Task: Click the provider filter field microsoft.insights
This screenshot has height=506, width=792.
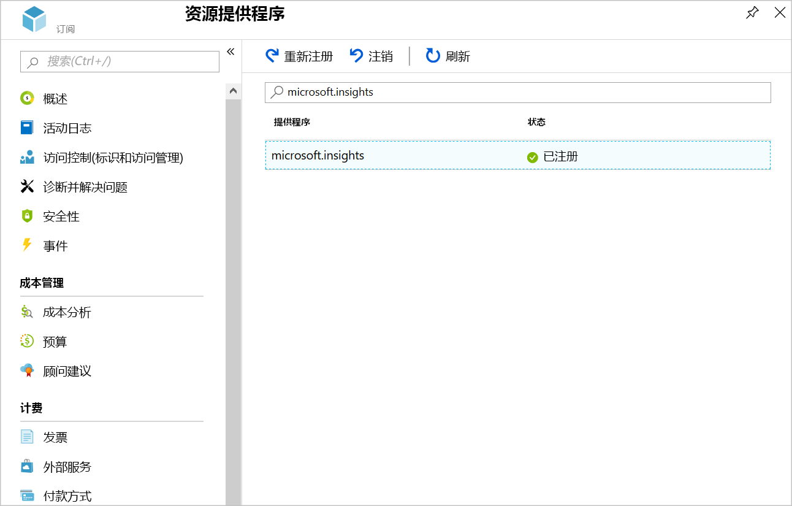Action: [518, 93]
